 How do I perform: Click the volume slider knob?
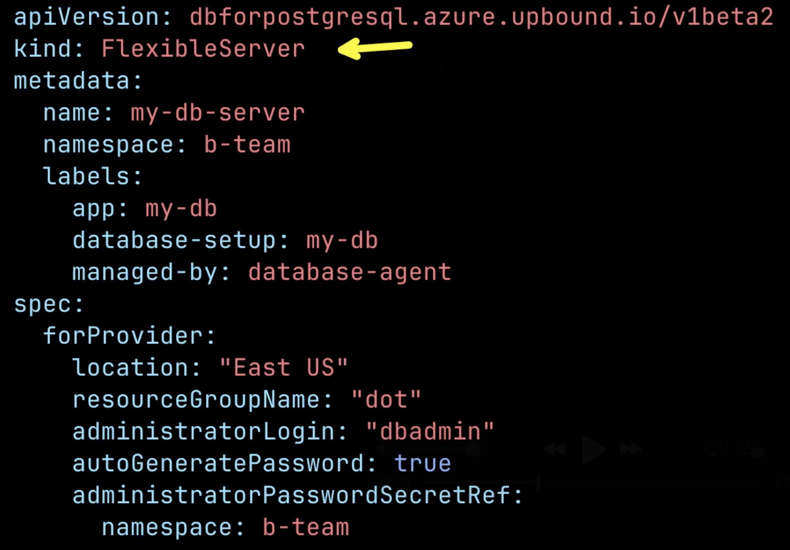473,450
